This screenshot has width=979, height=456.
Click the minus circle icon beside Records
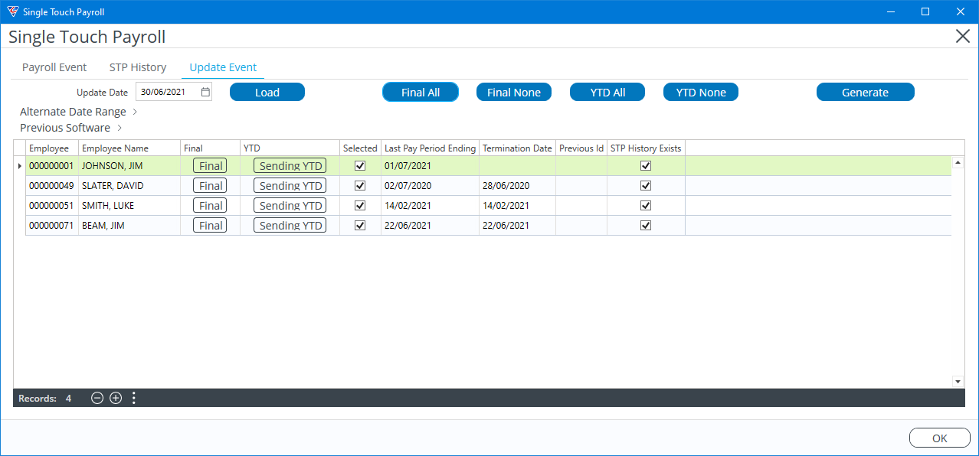(97, 398)
